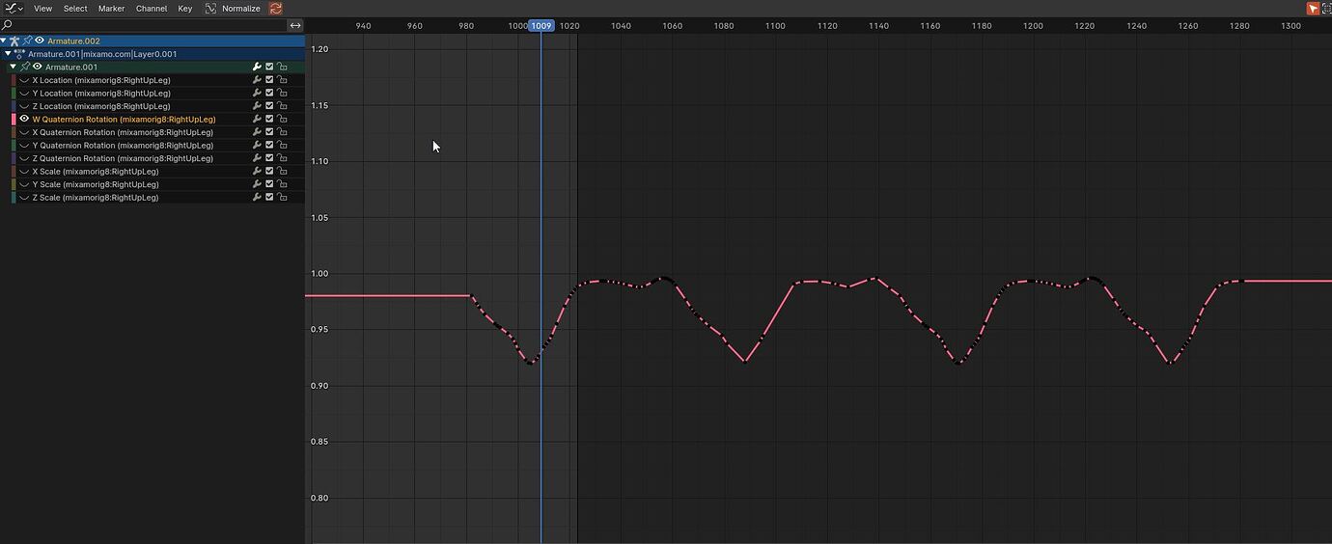The height and width of the screenshot is (544, 1332).
Task: Open the Marker menu
Action: pos(111,8)
